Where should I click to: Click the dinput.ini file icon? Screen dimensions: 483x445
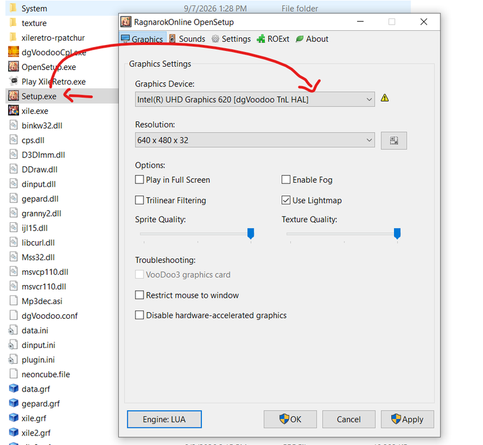(x=13, y=345)
